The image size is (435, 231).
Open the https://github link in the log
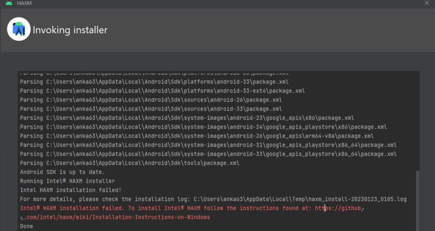337,208
